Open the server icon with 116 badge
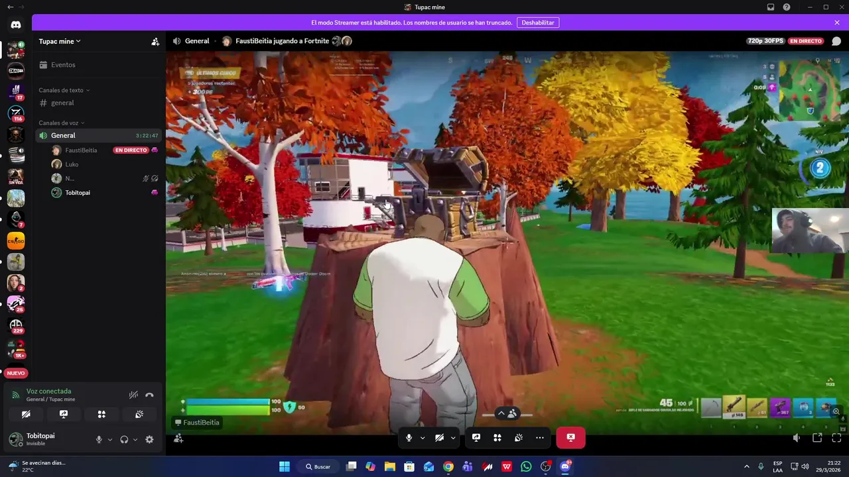The image size is (849, 477). point(16,113)
